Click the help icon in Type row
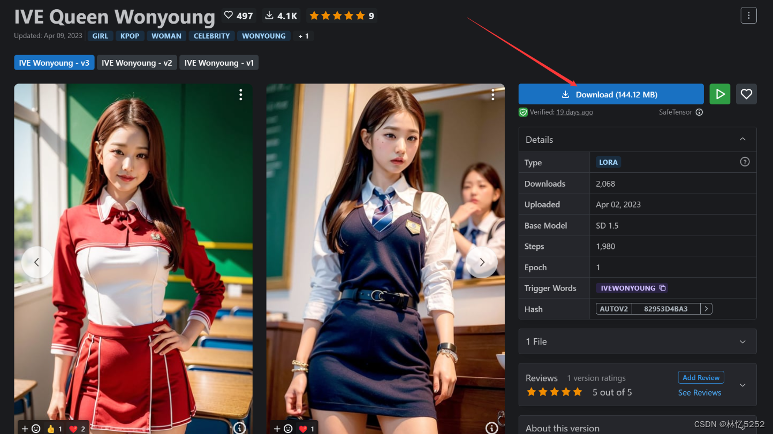This screenshot has height=434, width=773. [x=745, y=162]
